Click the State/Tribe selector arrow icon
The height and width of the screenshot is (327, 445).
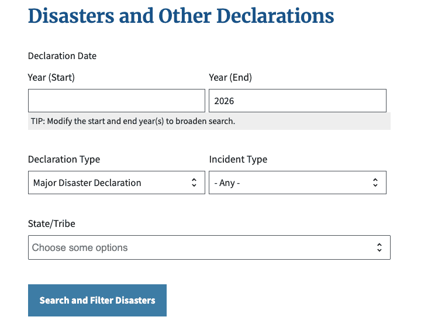pyautogui.click(x=380, y=247)
